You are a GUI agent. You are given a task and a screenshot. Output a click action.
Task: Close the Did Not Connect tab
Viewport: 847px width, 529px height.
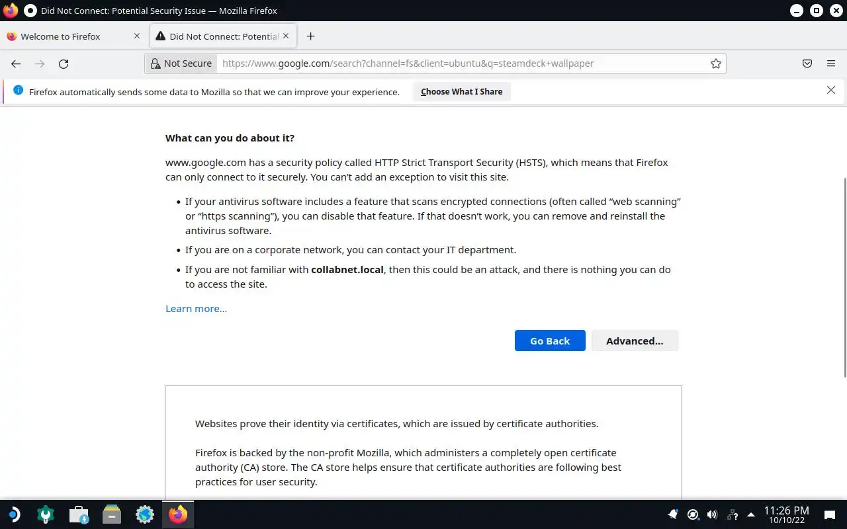[286, 36]
